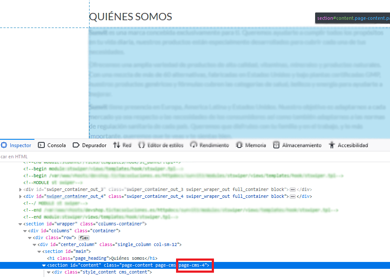Select the style_content cms_content div line

tap(102, 272)
